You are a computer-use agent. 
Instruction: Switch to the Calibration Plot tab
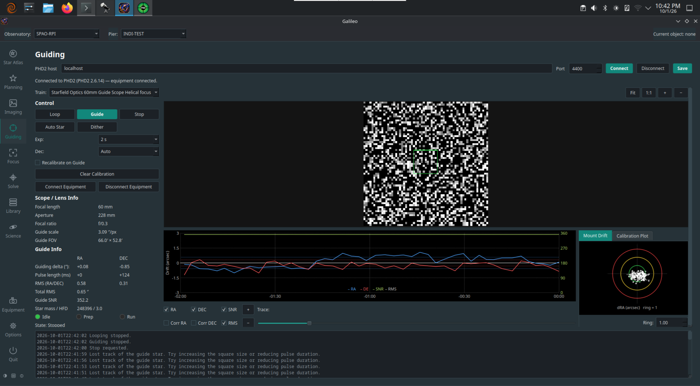pos(632,236)
